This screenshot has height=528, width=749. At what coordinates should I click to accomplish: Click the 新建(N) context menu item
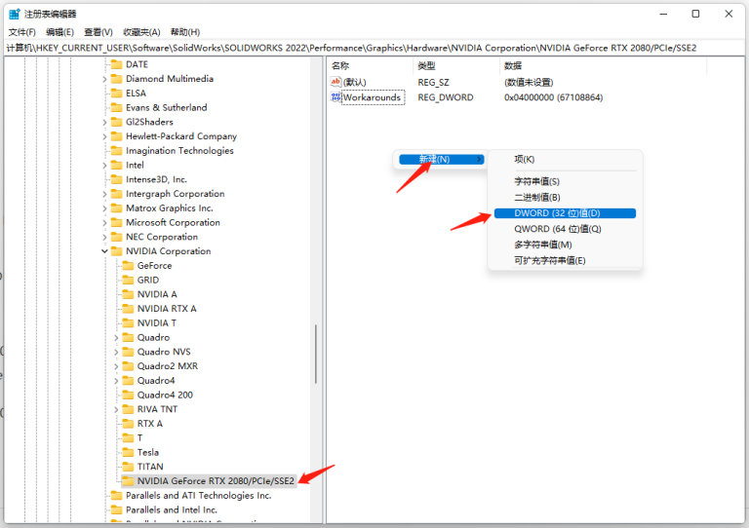[x=442, y=160]
